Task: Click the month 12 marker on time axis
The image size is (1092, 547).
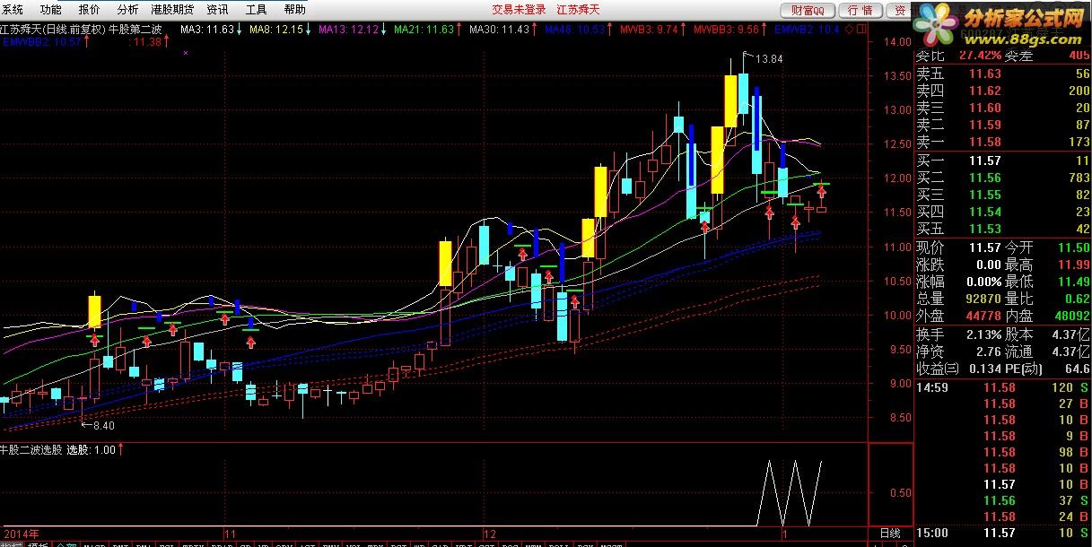Action: pos(490,533)
